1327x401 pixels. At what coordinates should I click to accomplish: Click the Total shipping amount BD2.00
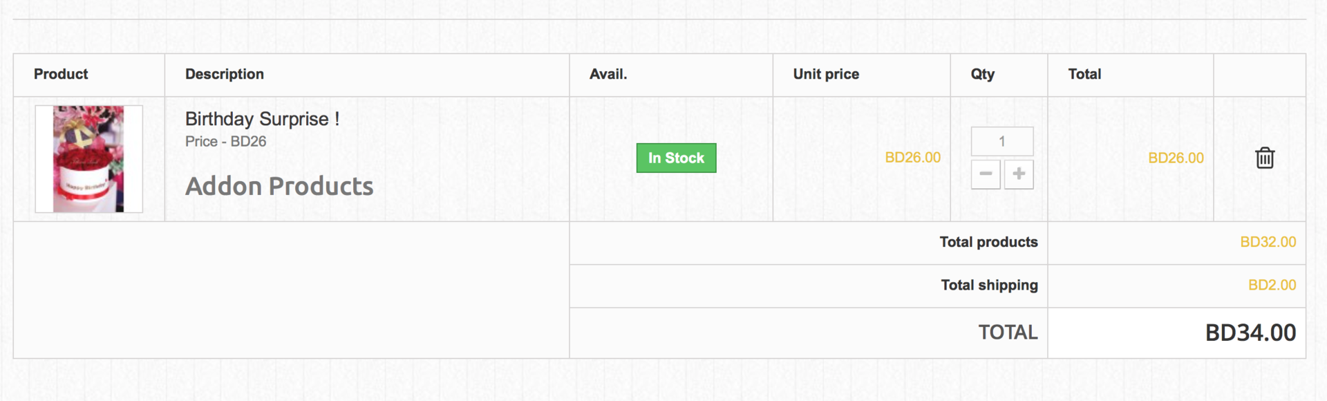[x=1272, y=285]
